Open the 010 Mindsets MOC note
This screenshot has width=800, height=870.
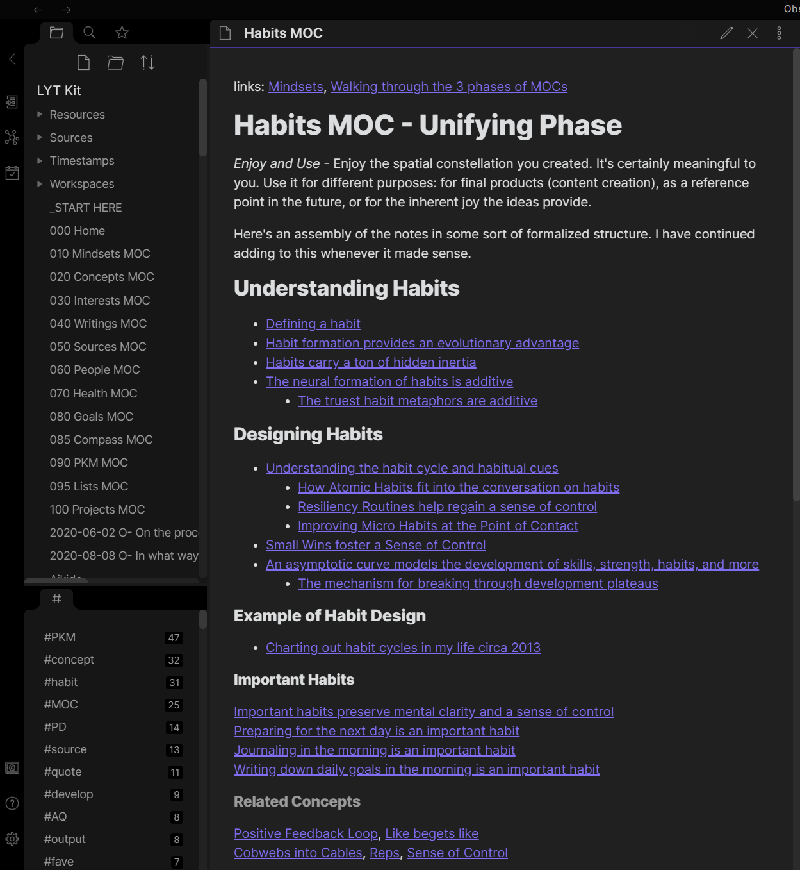[x=100, y=254]
